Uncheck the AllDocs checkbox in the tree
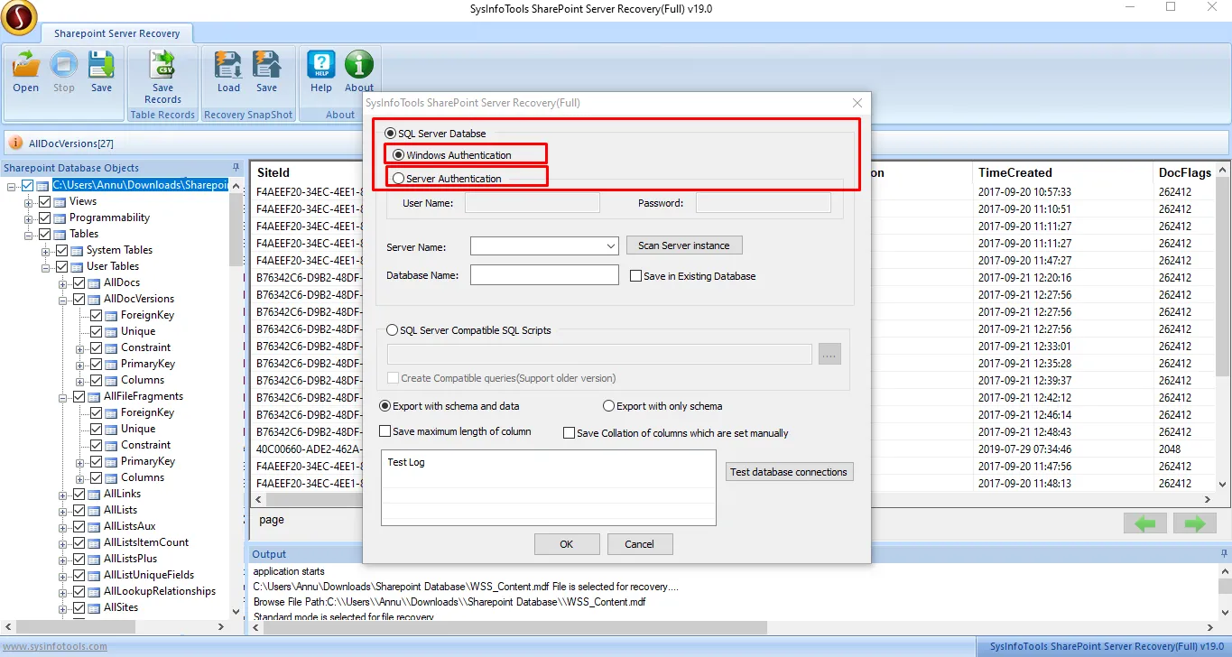 79,282
